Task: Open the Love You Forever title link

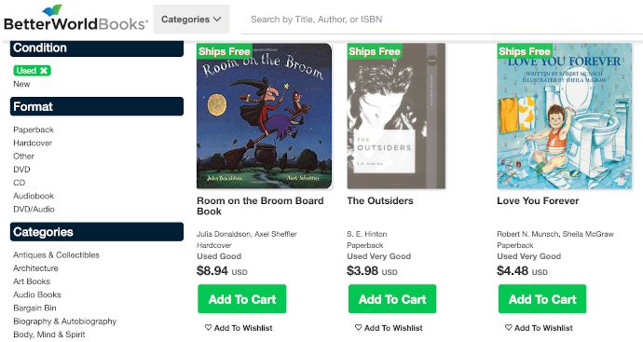Action: click(538, 201)
